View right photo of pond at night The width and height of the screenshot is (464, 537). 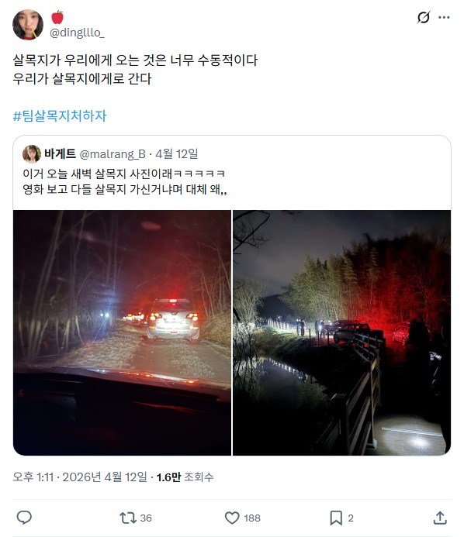[342, 332]
